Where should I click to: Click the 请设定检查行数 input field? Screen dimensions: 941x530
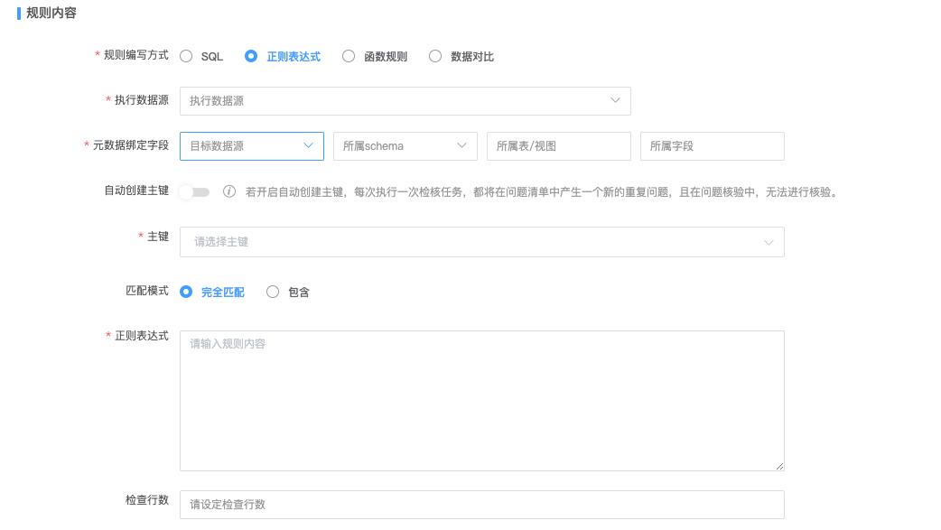(482, 505)
